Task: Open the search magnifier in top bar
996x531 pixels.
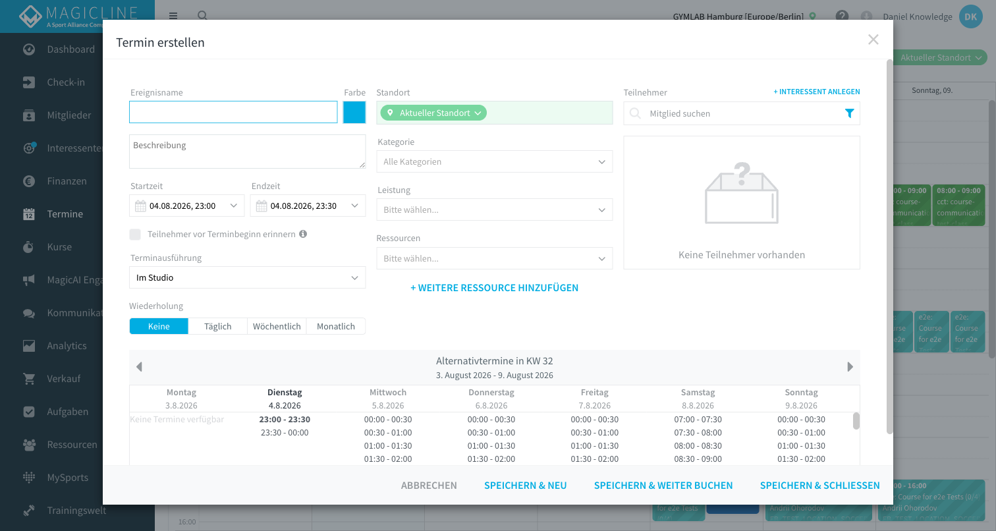Action: coord(203,16)
